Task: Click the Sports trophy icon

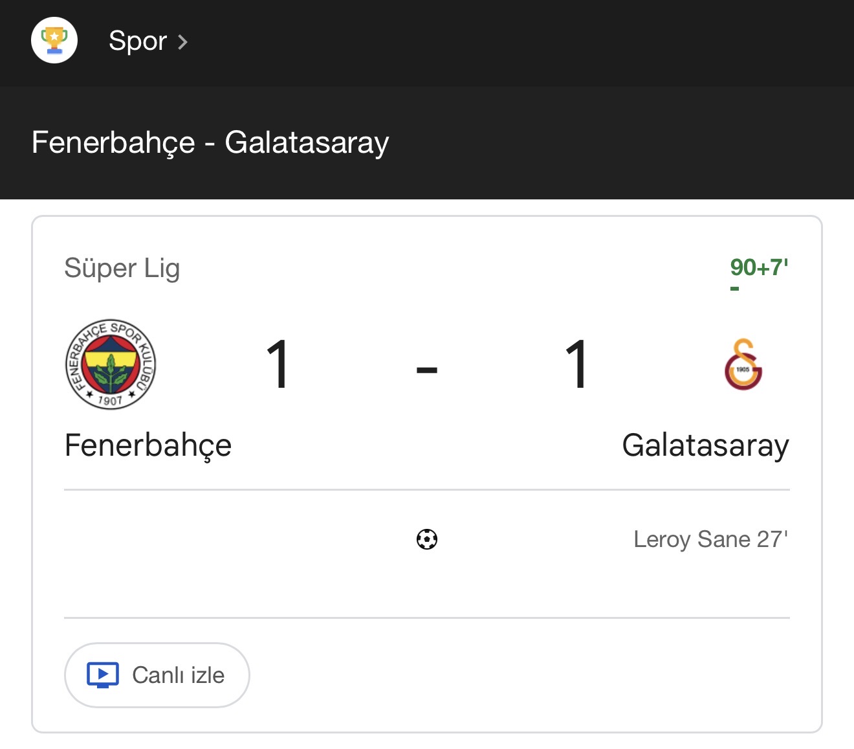Action: pos(54,40)
